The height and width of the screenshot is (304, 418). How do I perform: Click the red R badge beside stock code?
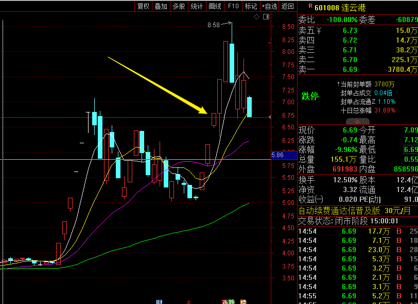pos(310,7)
